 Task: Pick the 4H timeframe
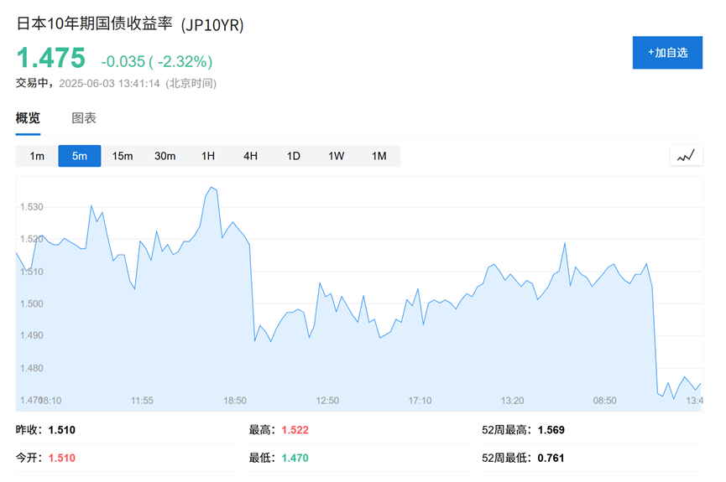pyautogui.click(x=251, y=156)
